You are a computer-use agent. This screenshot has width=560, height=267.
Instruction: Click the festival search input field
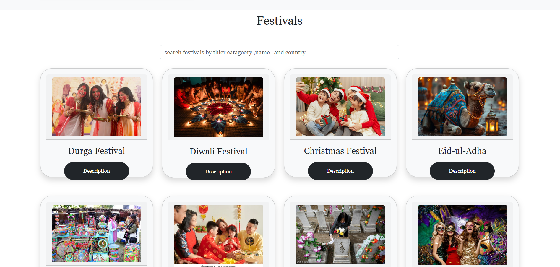279,52
